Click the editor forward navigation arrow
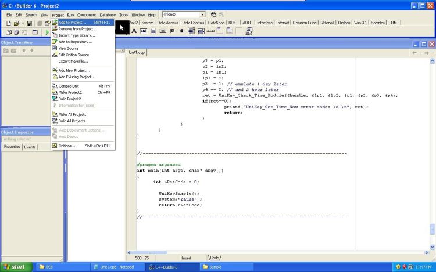The image size is (436, 272). [x=427, y=53]
